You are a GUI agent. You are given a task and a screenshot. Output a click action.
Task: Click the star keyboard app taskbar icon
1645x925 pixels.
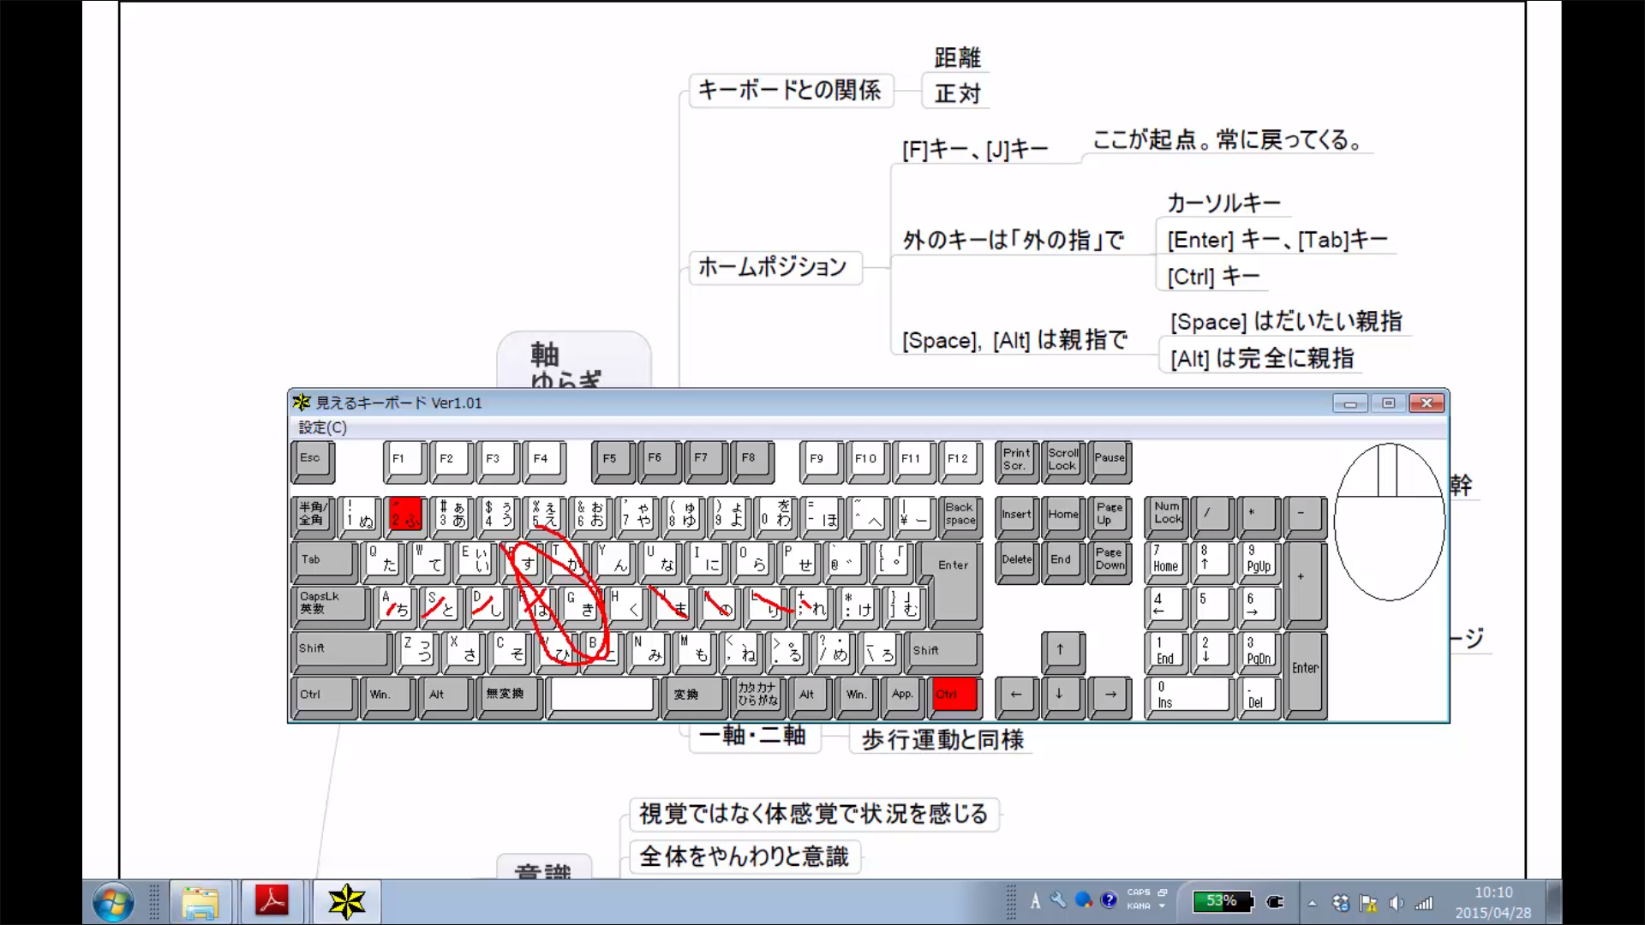point(346,902)
